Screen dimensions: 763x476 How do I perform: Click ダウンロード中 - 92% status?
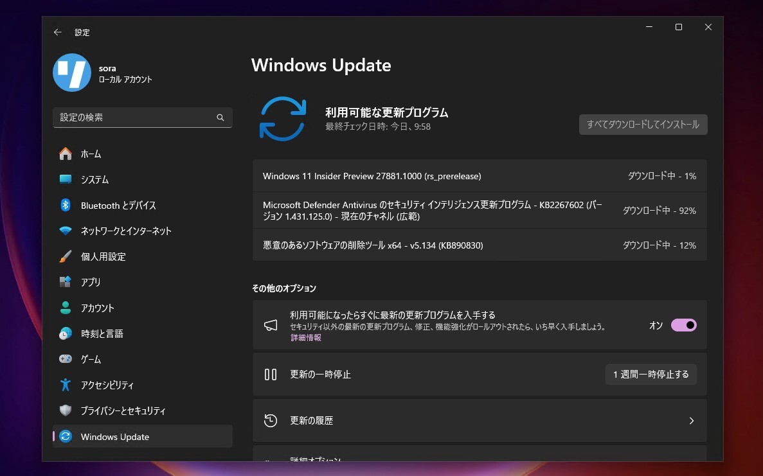660,211
